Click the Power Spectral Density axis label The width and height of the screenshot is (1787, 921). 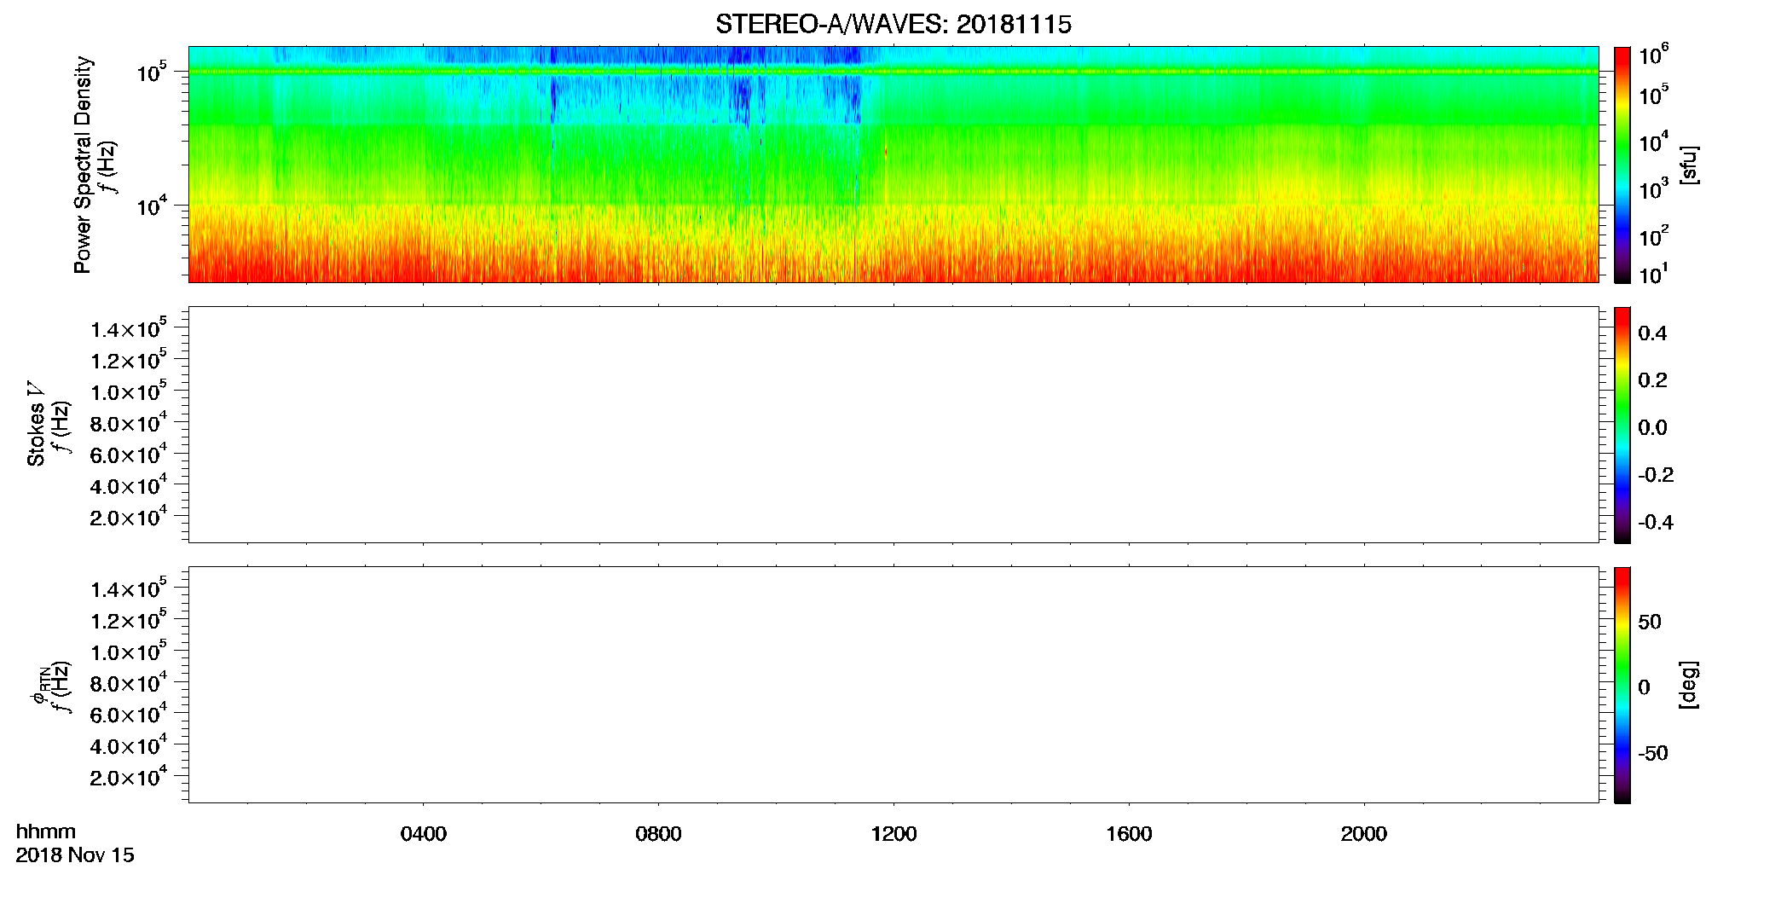click(82, 165)
